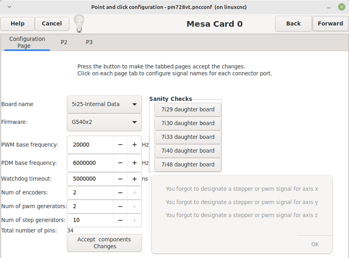This screenshot has height=258, width=349.
Task: Dismiss the warning with OK
Action: click(315, 244)
